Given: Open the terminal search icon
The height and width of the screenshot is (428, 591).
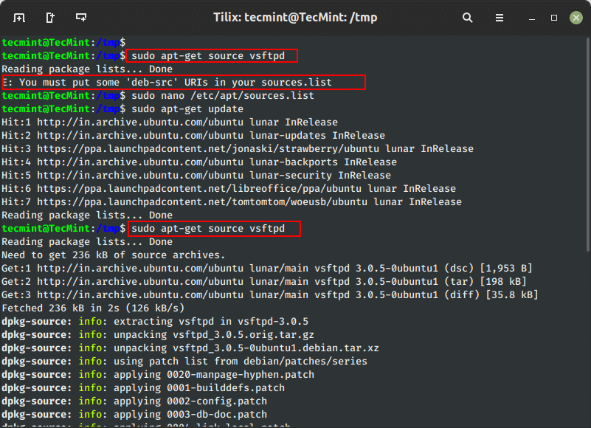Looking at the screenshot, I should click(467, 18).
